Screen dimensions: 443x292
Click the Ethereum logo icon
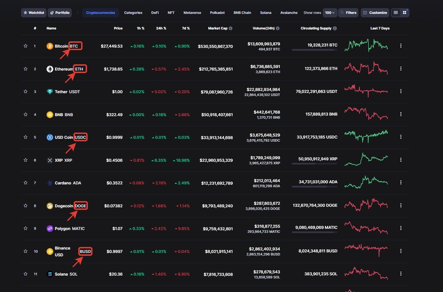coord(50,69)
